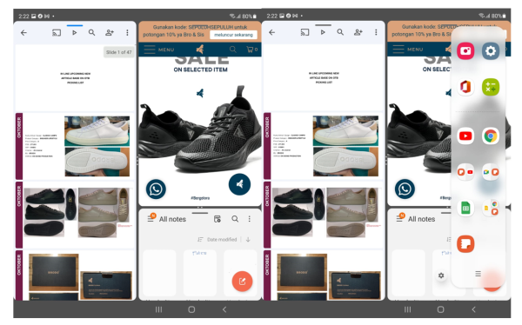Search notes in left Samsung Notes toolbar
Viewport: 522px width, 325px height.
(x=235, y=219)
